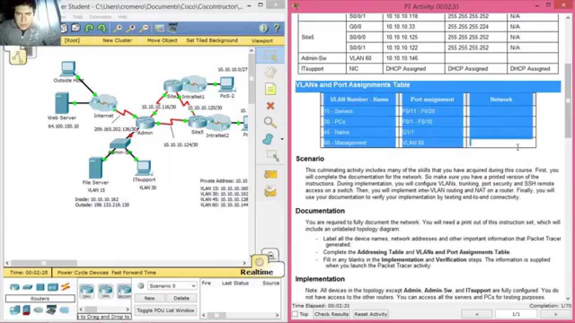575x323 pixels.
Task: Click Toggle PDU List Window button
Action: (166, 310)
